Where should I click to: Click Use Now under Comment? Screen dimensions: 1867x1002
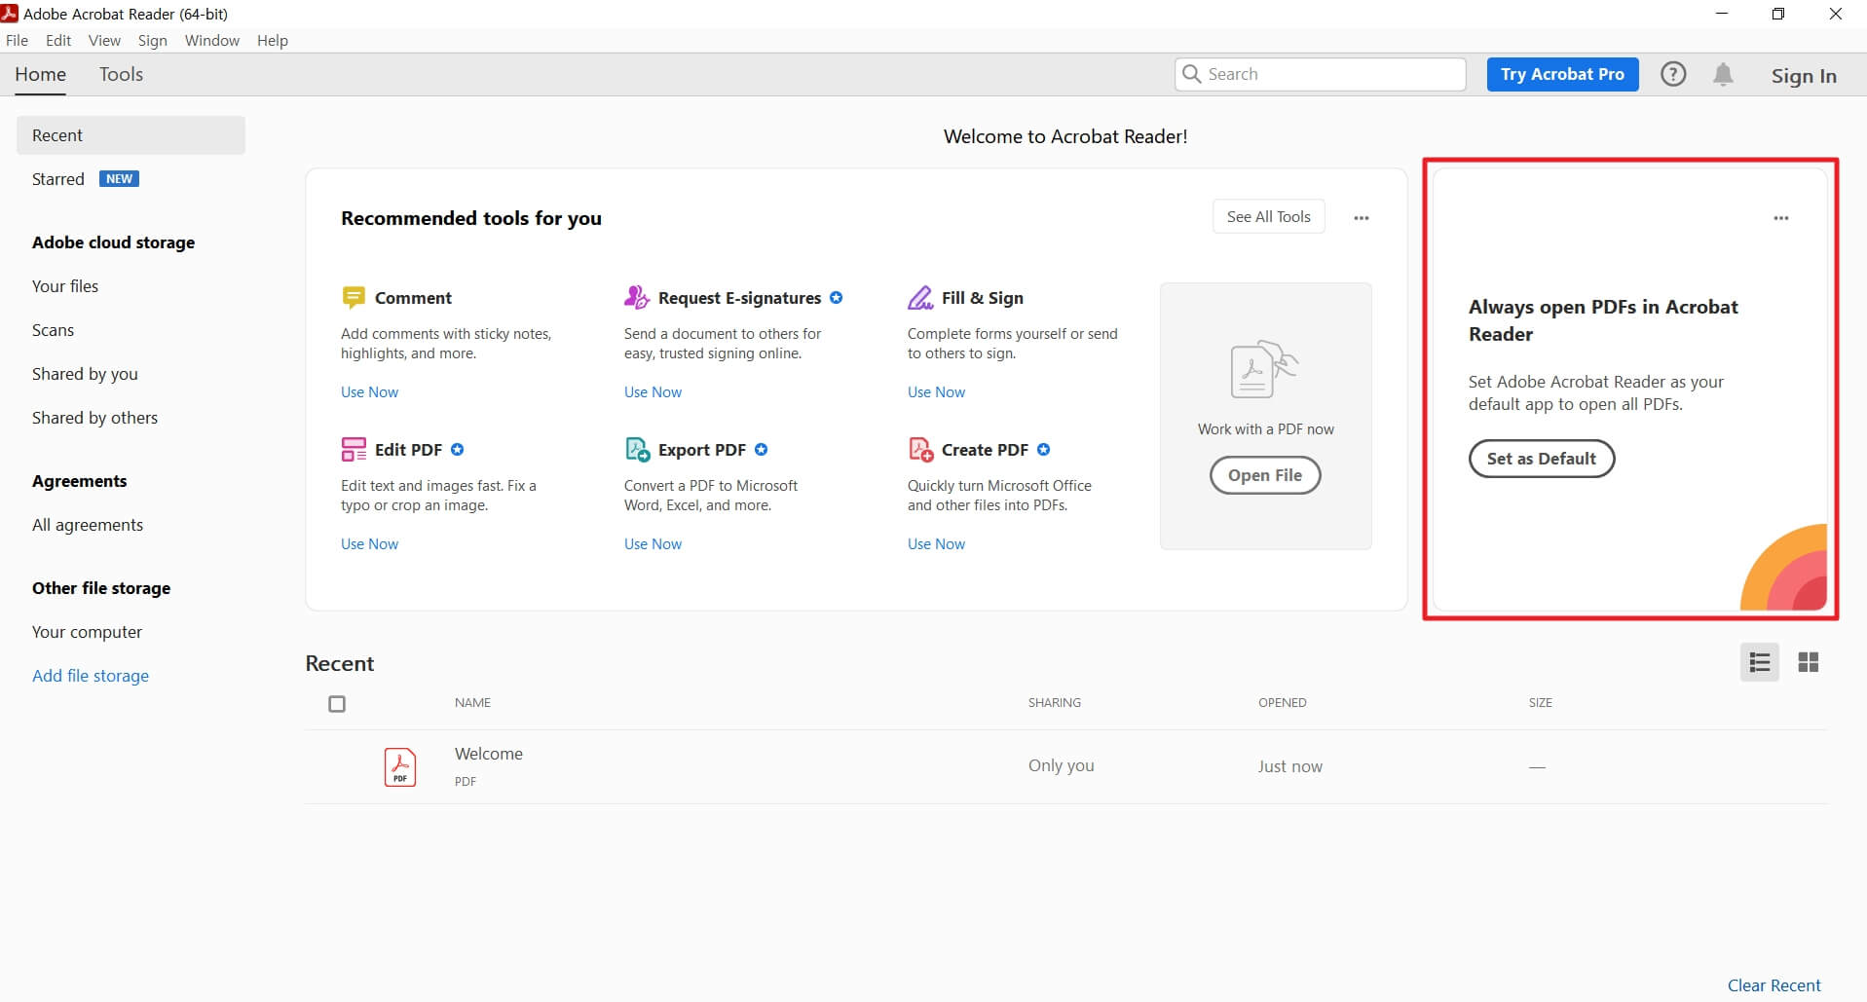(x=369, y=391)
